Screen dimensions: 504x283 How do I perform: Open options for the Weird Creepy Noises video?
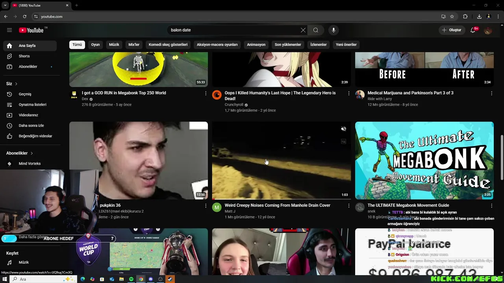click(x=348, y=206)
